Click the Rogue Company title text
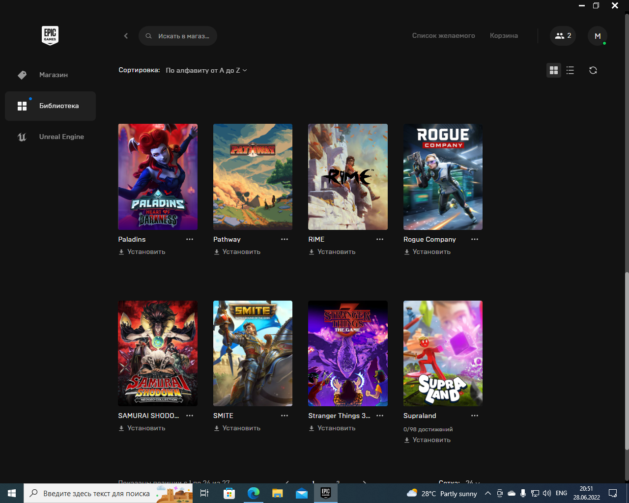629x503 pixels. (429, 239)
